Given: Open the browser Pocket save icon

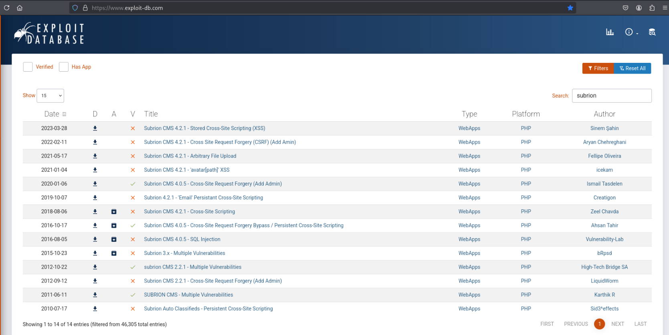Looking at the screenshot, I should [625, 8].
